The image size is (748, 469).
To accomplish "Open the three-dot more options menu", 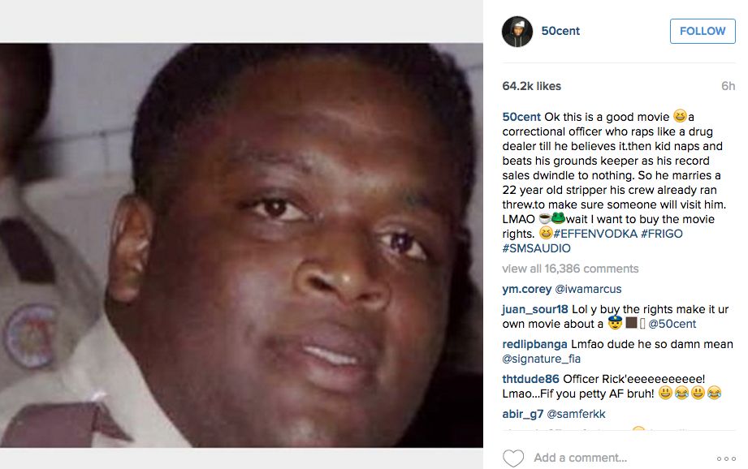I will coord(726,458).
